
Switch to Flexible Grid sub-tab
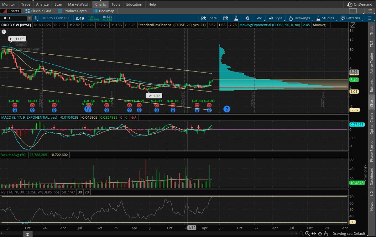(38, 11)
